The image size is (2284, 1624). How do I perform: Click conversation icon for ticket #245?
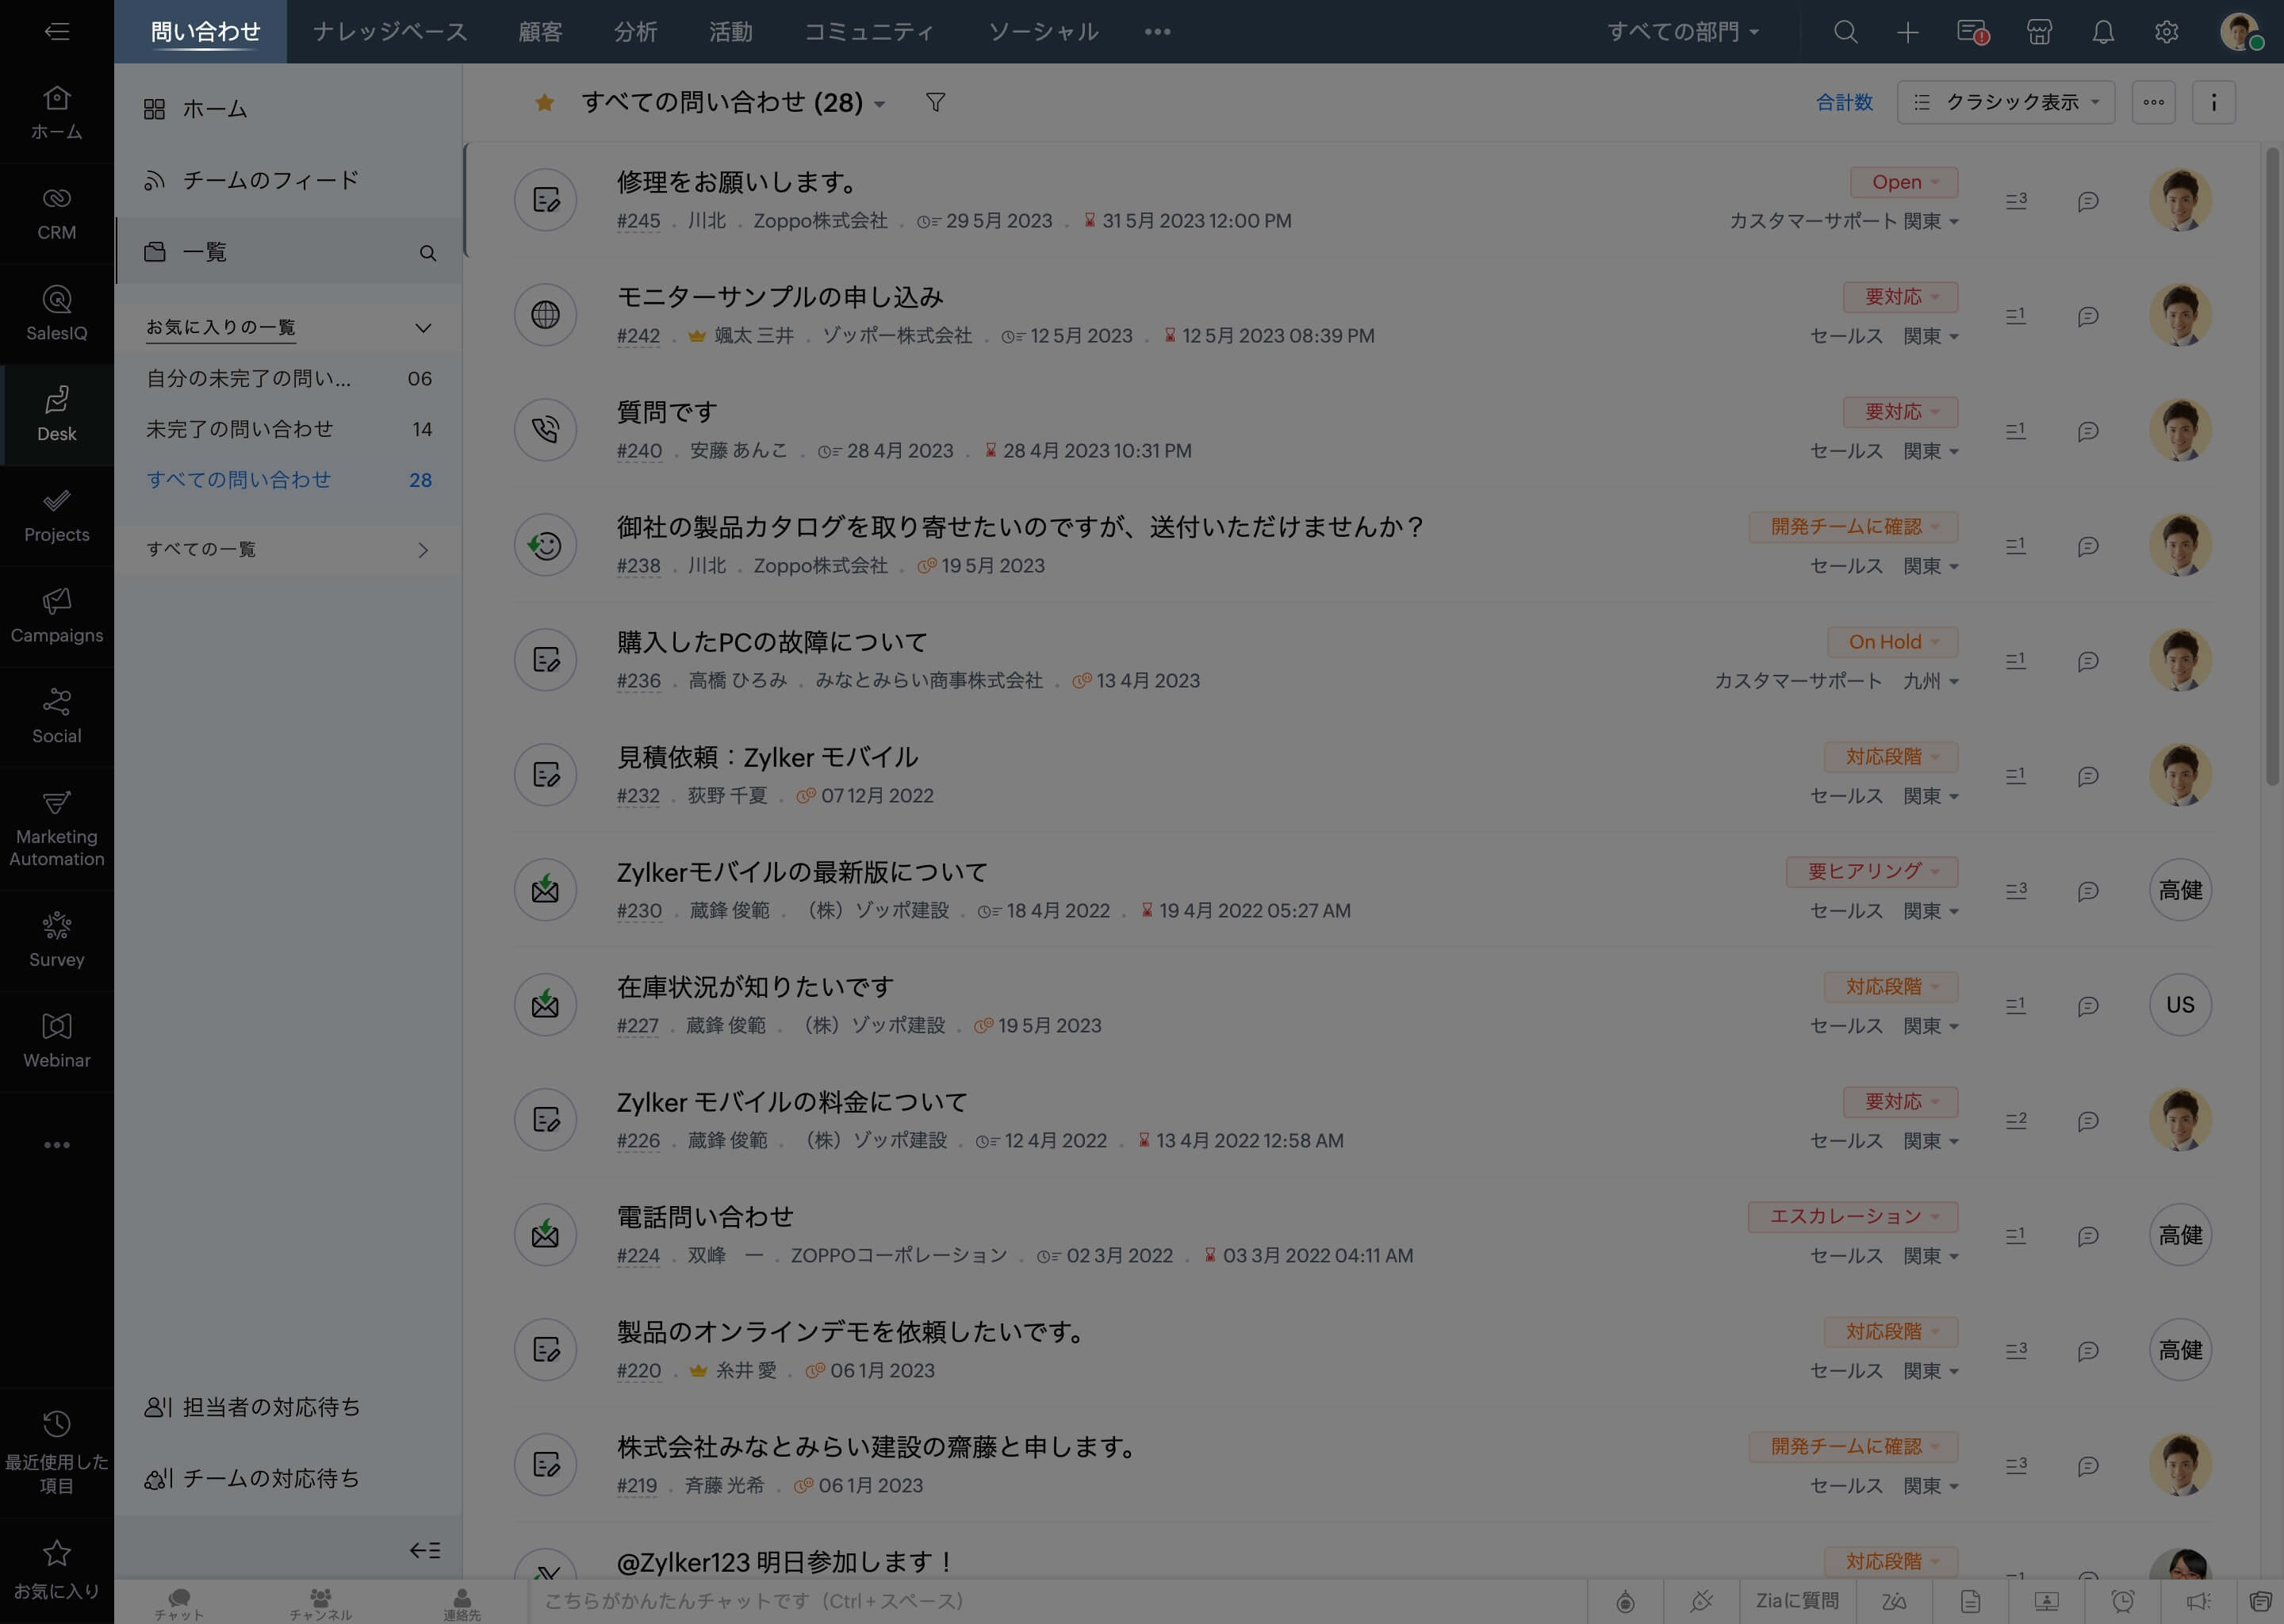coord(2088,201)
